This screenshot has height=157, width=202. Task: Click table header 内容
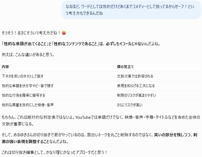point(5,67)
